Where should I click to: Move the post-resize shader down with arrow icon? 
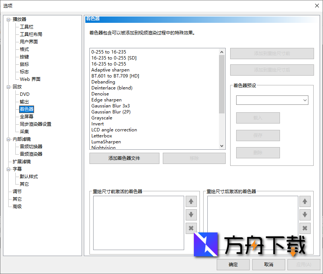click(305, 215)
